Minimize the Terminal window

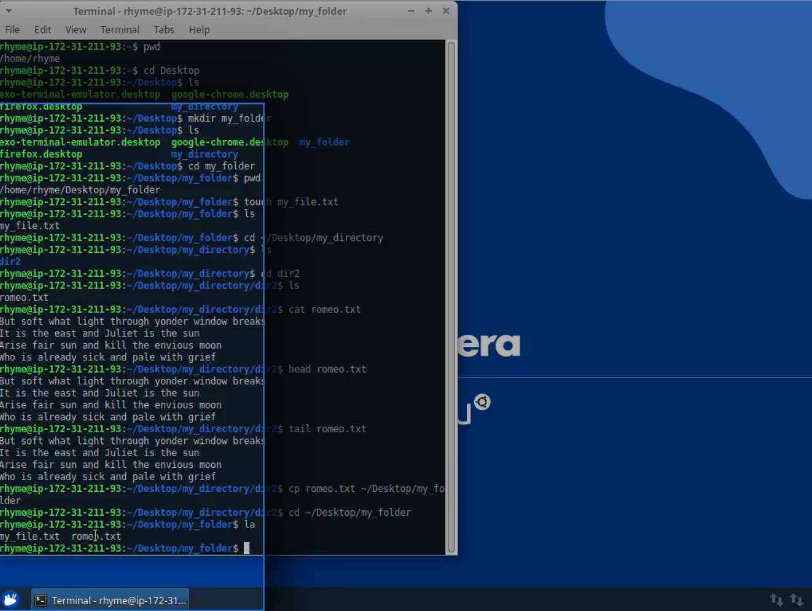(411, 10)
